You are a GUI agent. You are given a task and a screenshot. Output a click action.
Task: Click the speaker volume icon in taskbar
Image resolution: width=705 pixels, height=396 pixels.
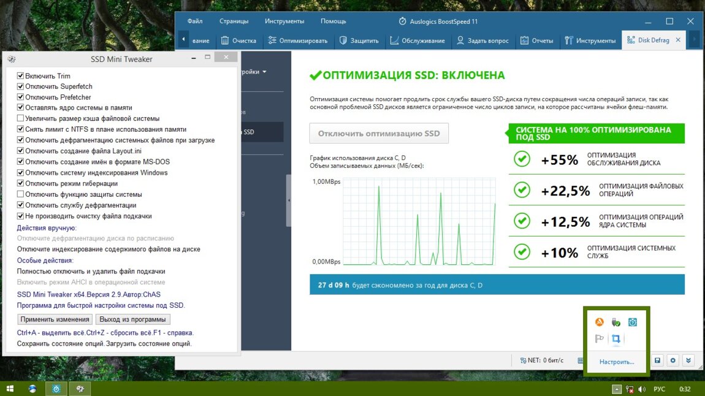pos(642,389)
